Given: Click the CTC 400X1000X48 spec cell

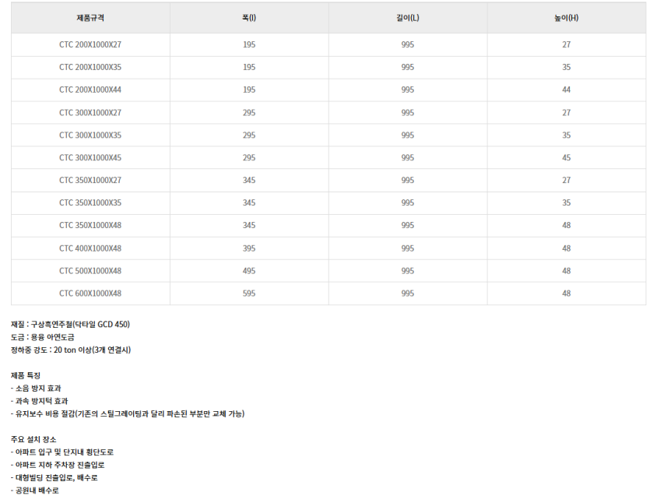Looking at the screenshot, I should [90, 248].
